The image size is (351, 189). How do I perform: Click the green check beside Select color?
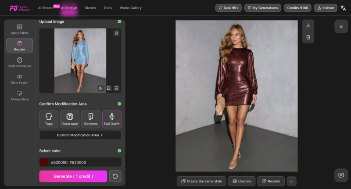pos(119,150)
